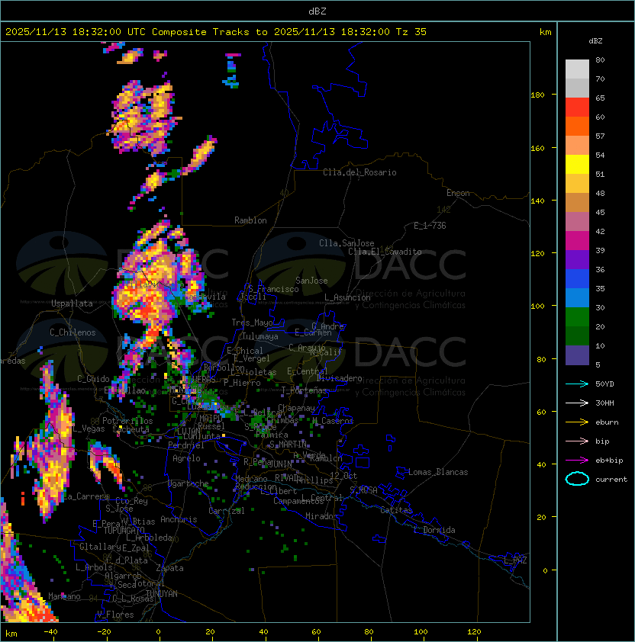The image size is (635, 642).
Task: Pick the bright green 30-20 dBZ band
Action: coord(577,317)
